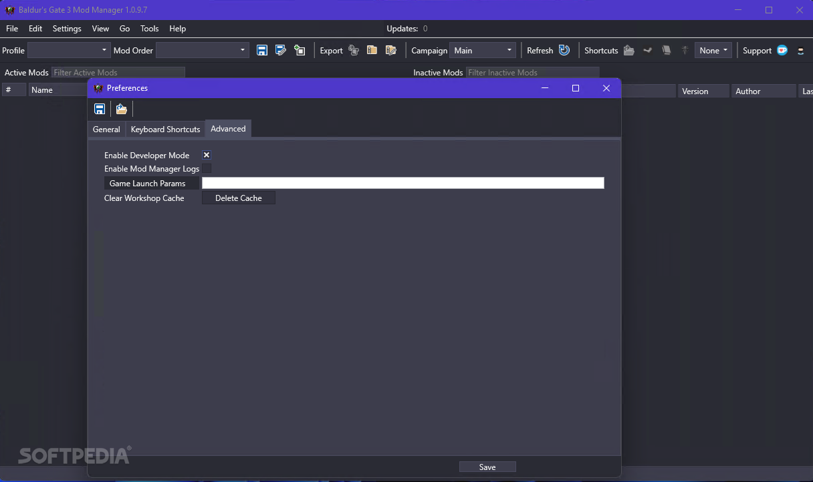Switch to the Keyboard Shortcuts tab
813x482 pixels.
pyautogui.click(x=165, y=129)
